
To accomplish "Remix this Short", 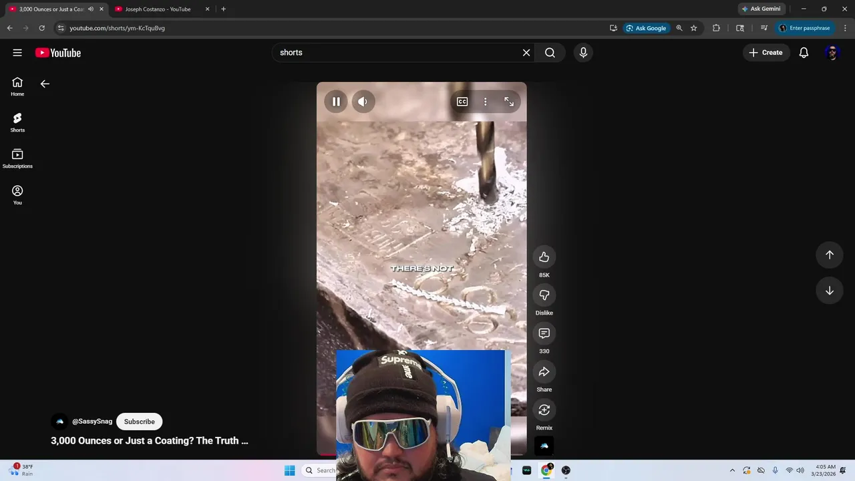I will pyautogui.click(x=544, y=410).
